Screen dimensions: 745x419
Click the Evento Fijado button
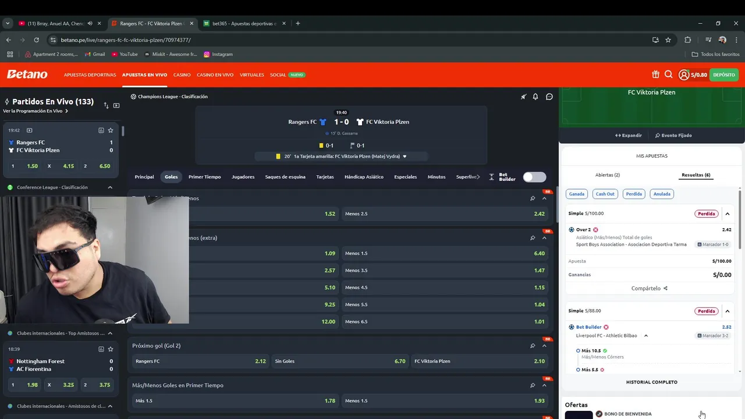[x=673, y=136]
